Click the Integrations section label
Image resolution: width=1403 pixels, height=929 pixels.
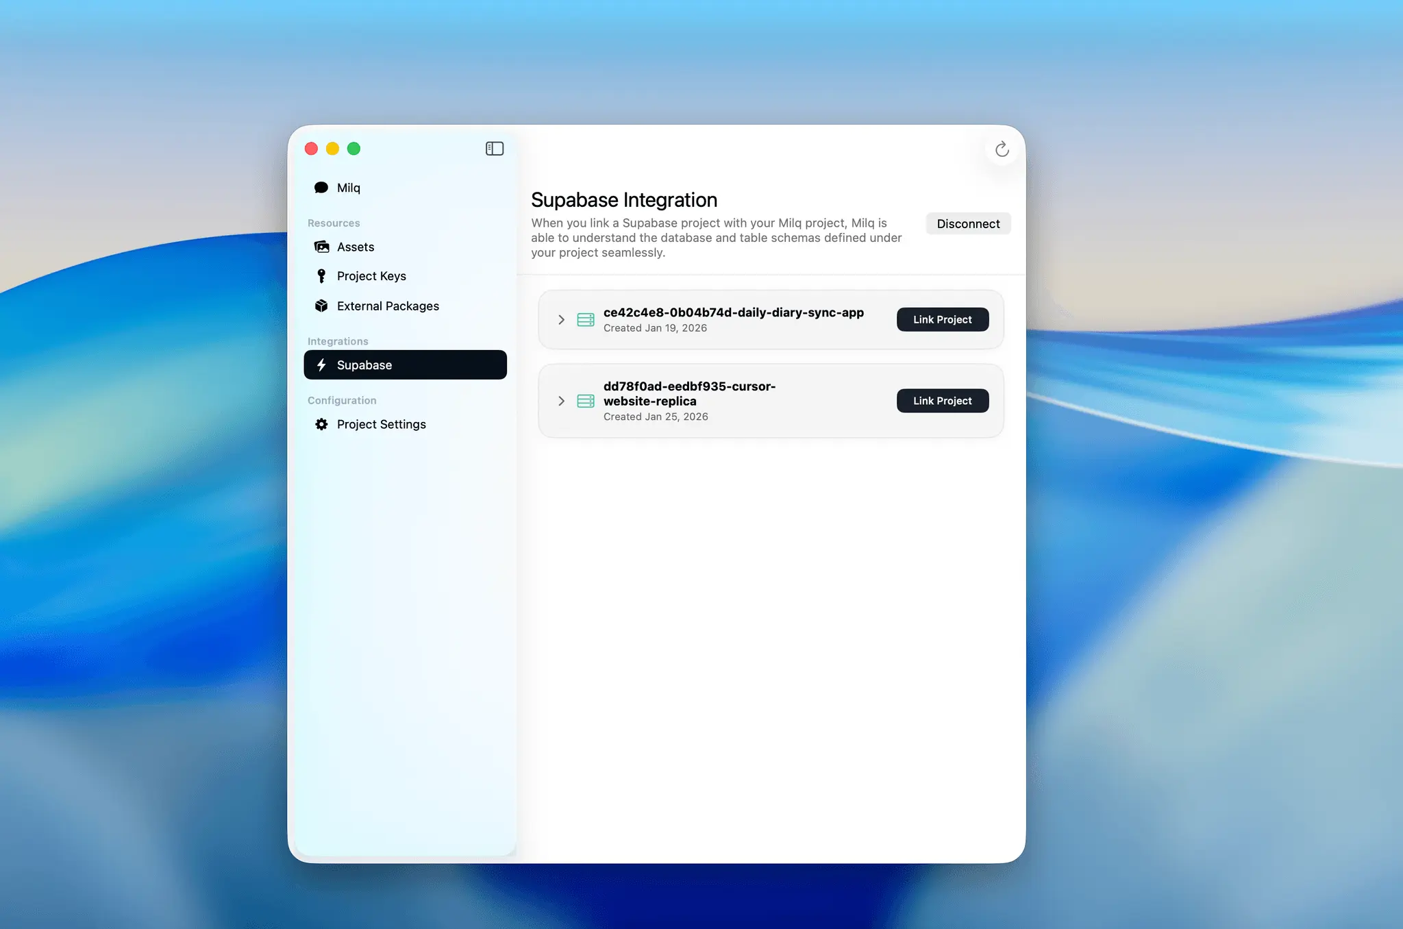point(338,341)
